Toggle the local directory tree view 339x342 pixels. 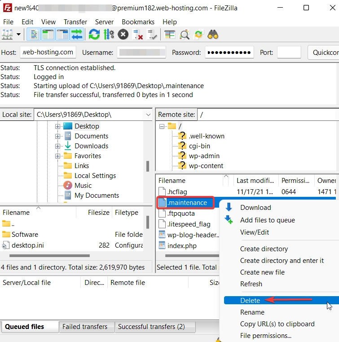(x=48, y=34)
